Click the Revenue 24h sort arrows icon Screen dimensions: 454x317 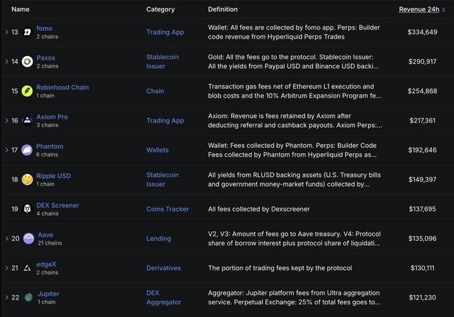click(x=444, y=9)
